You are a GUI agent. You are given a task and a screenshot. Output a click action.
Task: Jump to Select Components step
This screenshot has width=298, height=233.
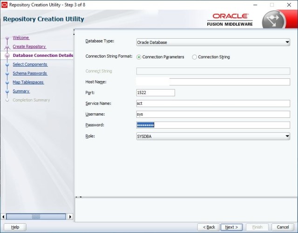30,64
